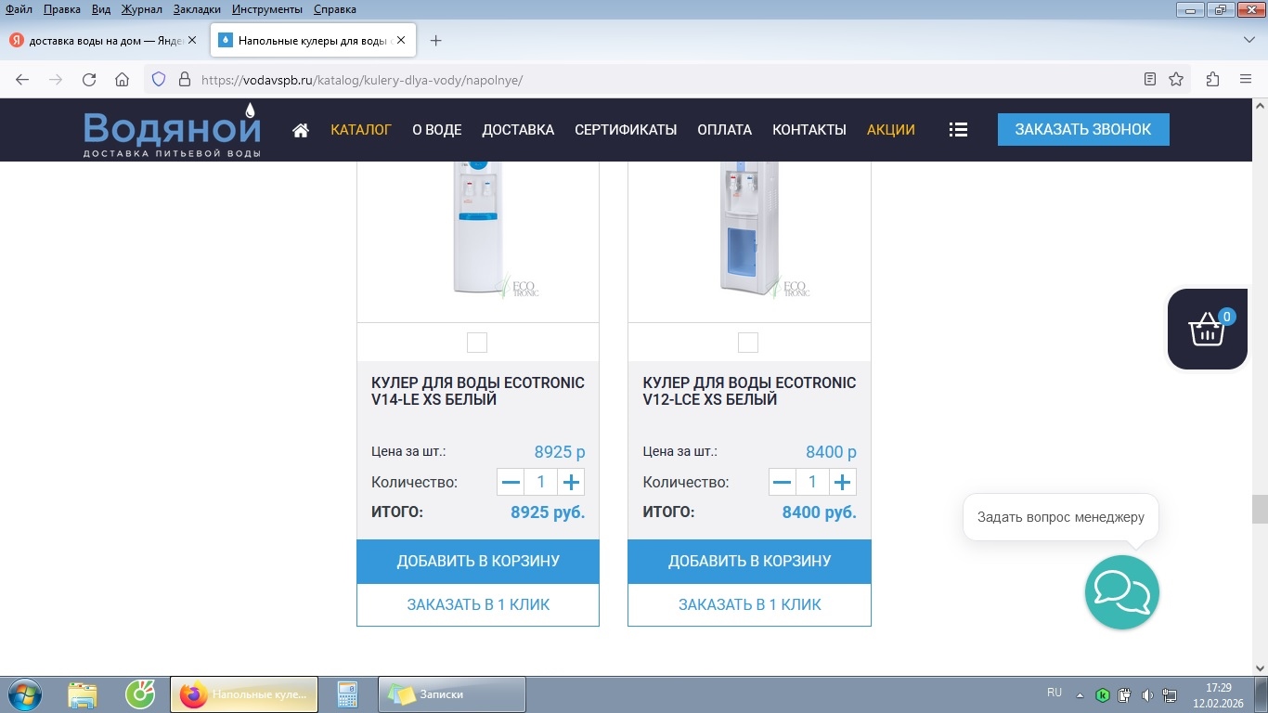Viewport: 1268px width, 713px height.
Task: Click the browser address bar URL
Action: coord(362,80)
